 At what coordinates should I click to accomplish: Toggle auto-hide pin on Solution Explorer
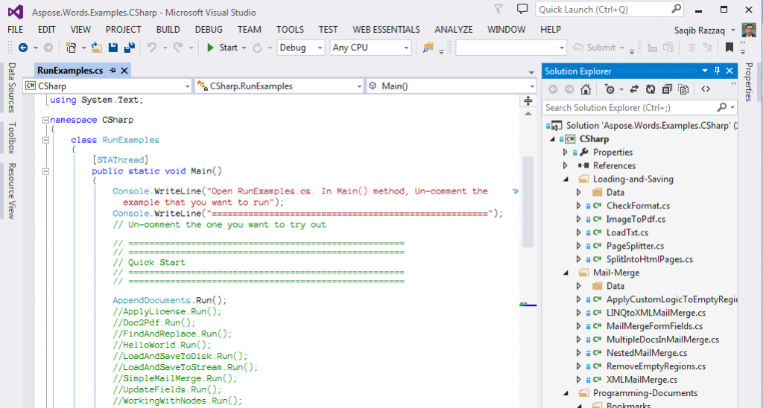pyautogui.click(x=717, y=71)
